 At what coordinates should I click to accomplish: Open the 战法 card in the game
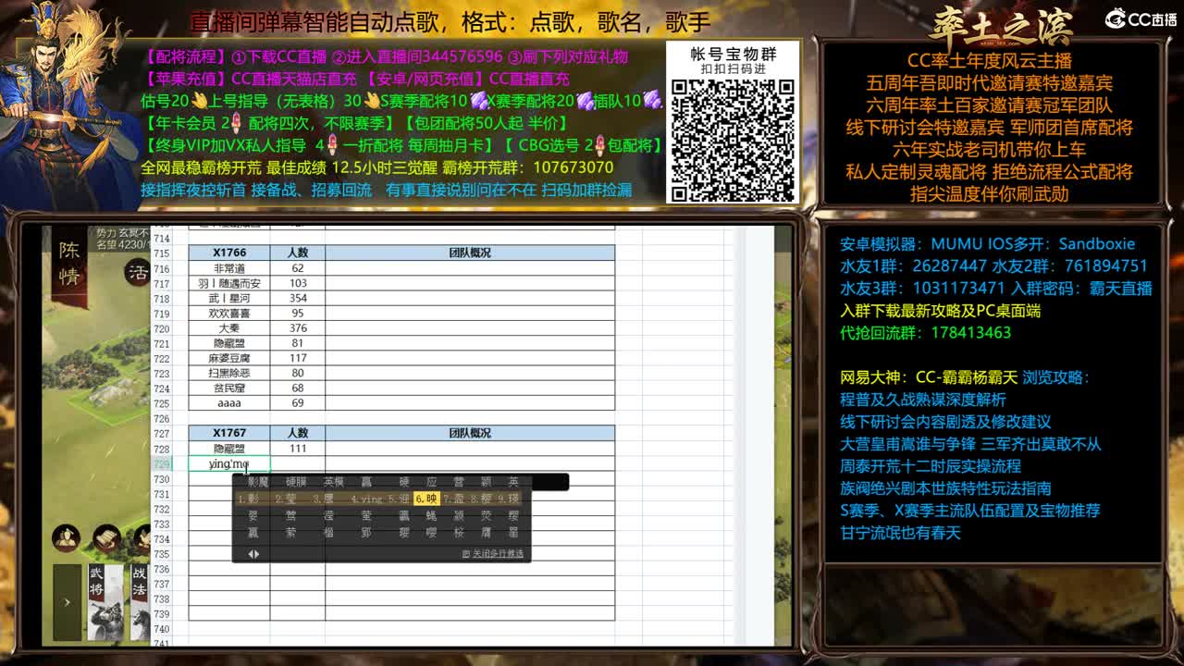tap(139, 602)
